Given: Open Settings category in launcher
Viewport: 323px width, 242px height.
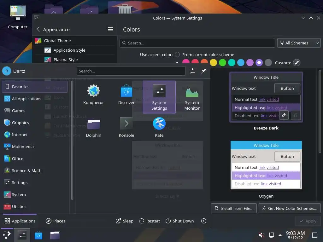Looking at the screenshot, I should click(35, 182).
